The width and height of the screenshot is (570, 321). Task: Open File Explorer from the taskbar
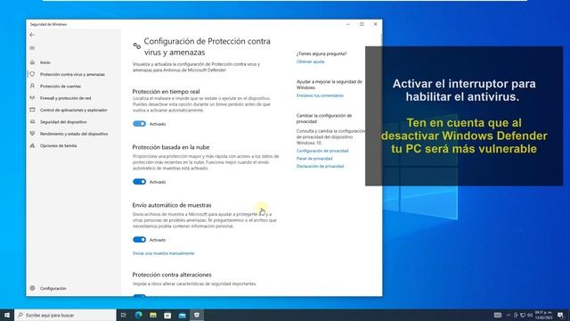tap(153, 315)
